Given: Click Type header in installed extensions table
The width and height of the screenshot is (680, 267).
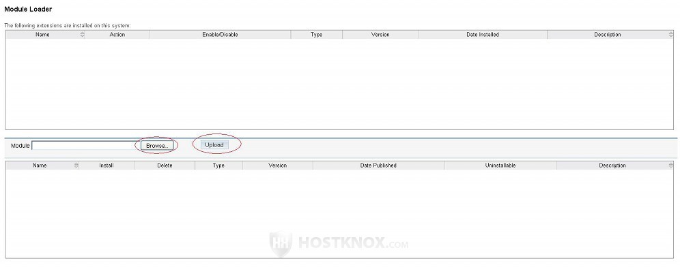Looking at the screenshot, I should (317, 35).
